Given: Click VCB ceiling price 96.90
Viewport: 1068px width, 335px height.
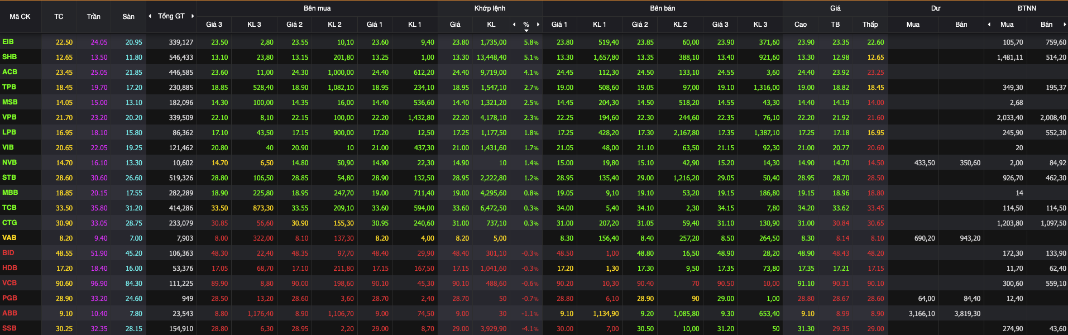Looking at the screenshot, I should click(99, 284).
